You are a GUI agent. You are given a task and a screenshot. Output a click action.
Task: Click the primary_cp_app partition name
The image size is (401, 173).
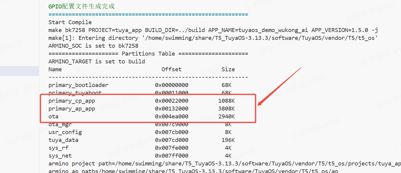(x=72, y=101)
